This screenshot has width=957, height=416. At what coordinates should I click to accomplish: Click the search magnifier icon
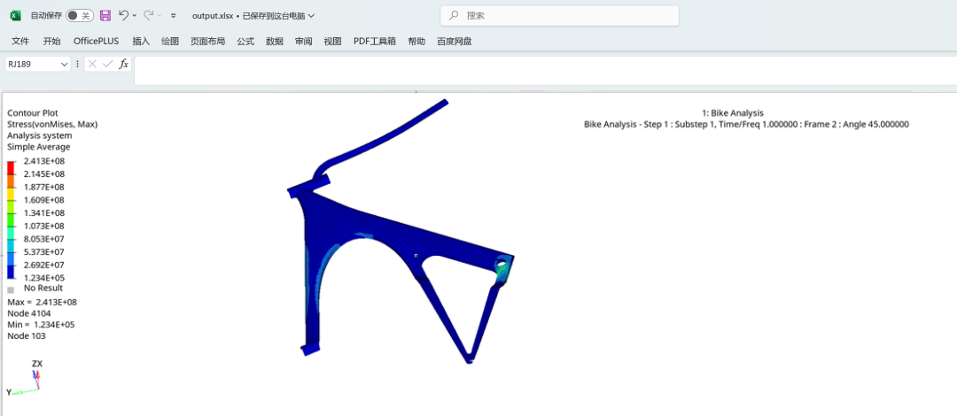tap(455, 16)
